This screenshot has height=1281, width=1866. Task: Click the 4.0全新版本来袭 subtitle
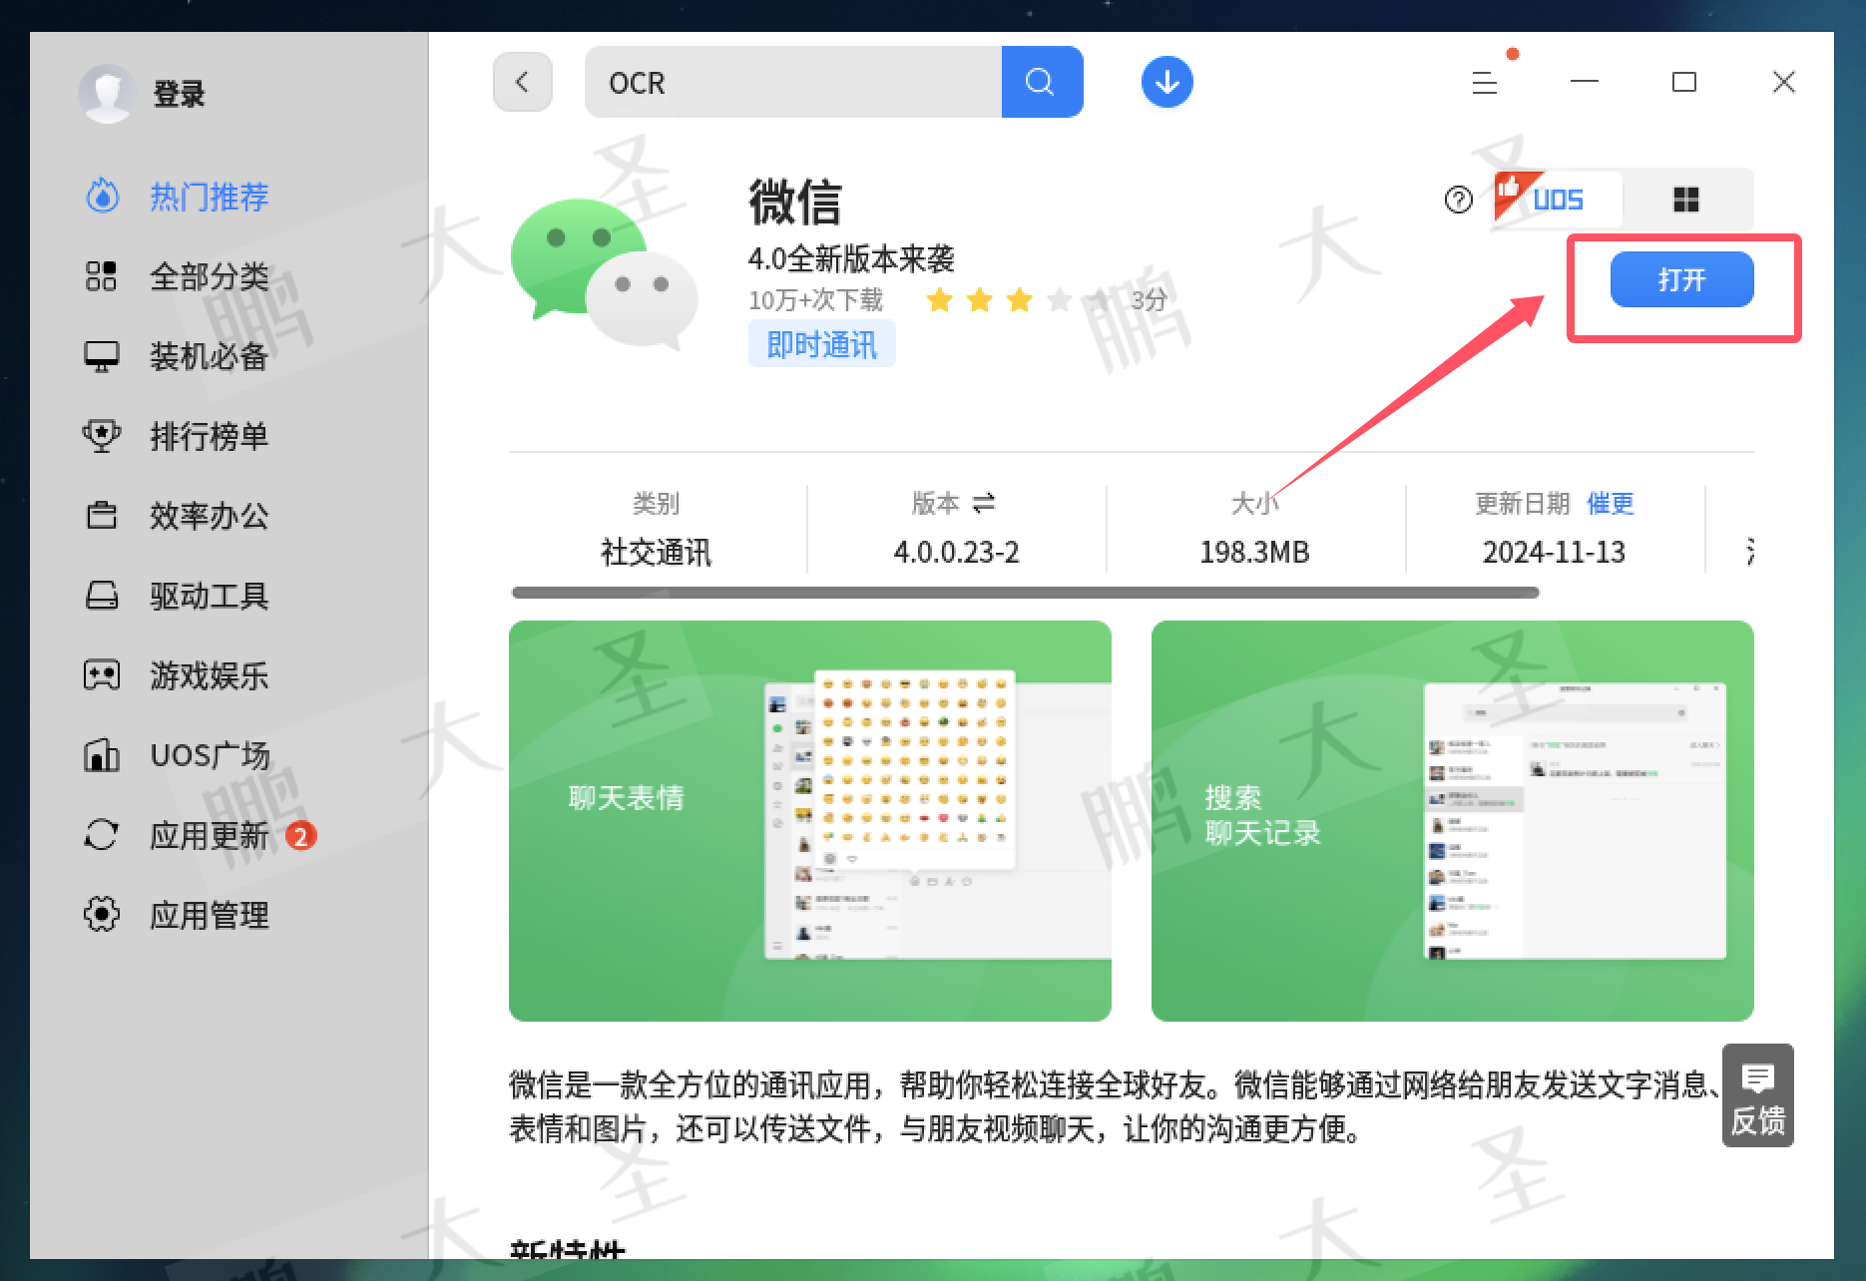click(851, 259)
